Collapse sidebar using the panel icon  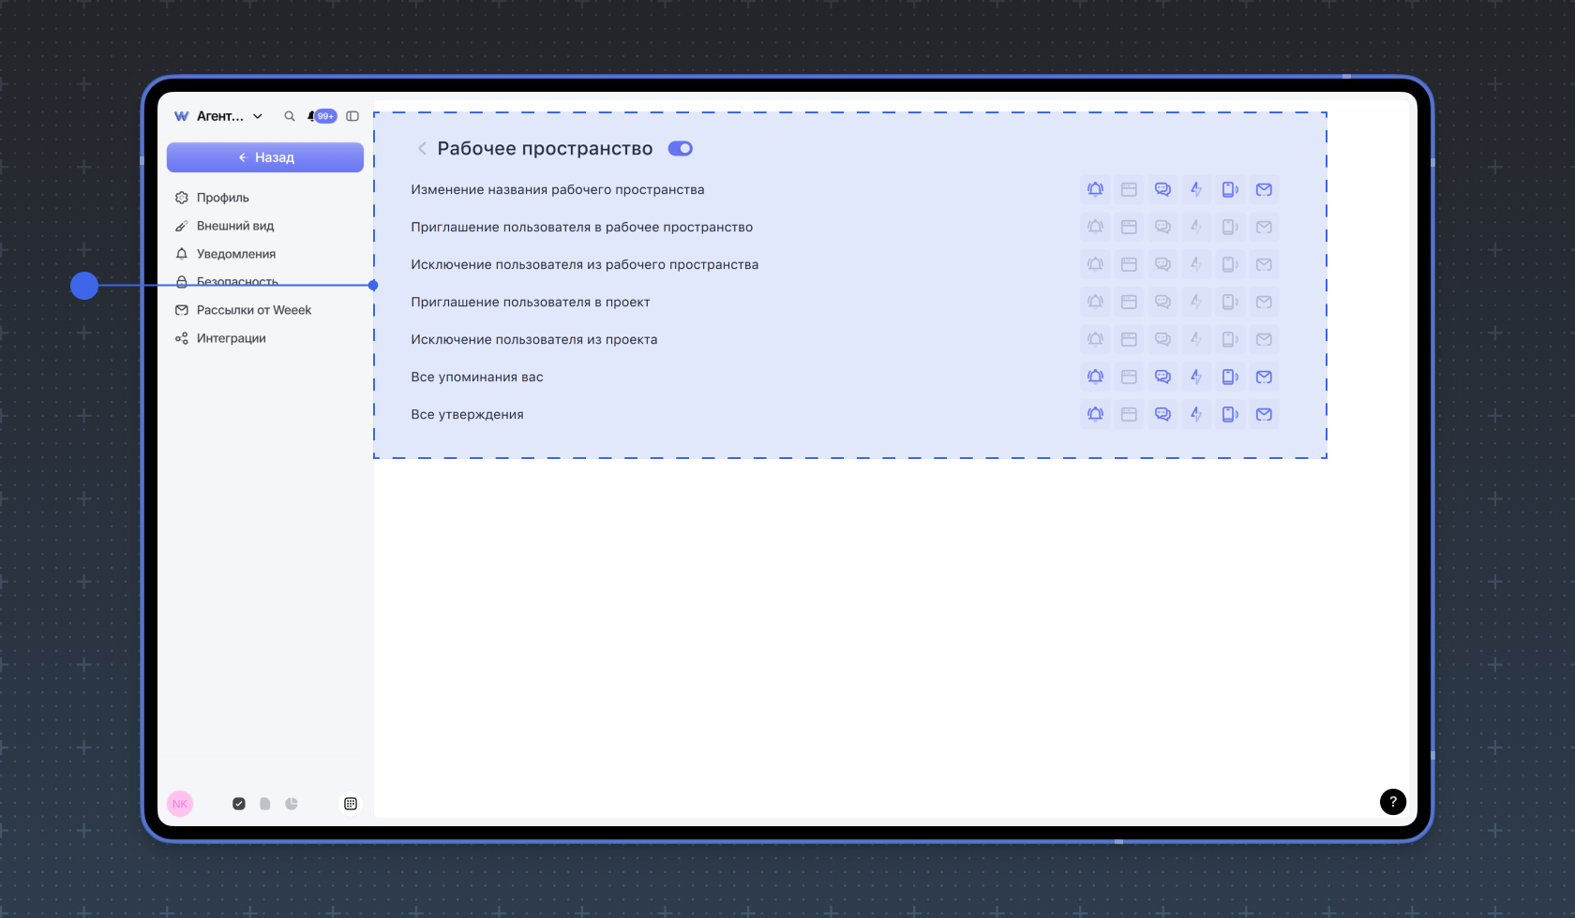[x=352, y=116]
